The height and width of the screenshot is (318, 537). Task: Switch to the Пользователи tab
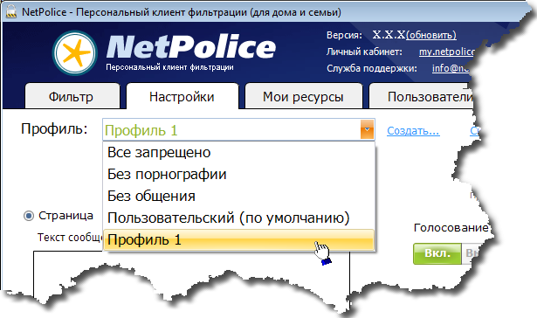pyautogui.click(x=422, y=97)
